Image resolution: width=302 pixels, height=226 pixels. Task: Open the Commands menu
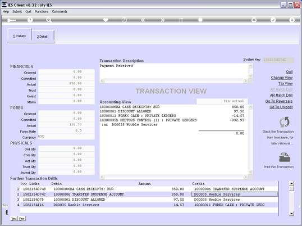pyautogui.click(x=60, y=12)
